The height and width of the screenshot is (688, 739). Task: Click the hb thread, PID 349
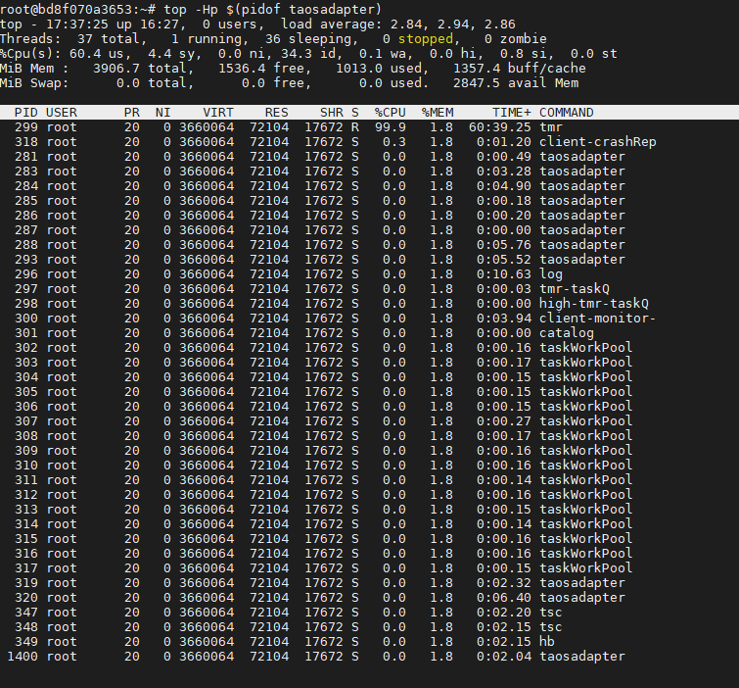(547, 642)
